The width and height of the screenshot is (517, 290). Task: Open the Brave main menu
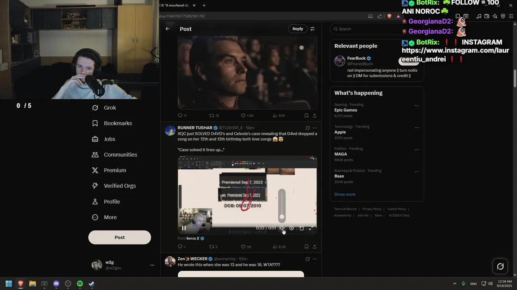[512, 16]
